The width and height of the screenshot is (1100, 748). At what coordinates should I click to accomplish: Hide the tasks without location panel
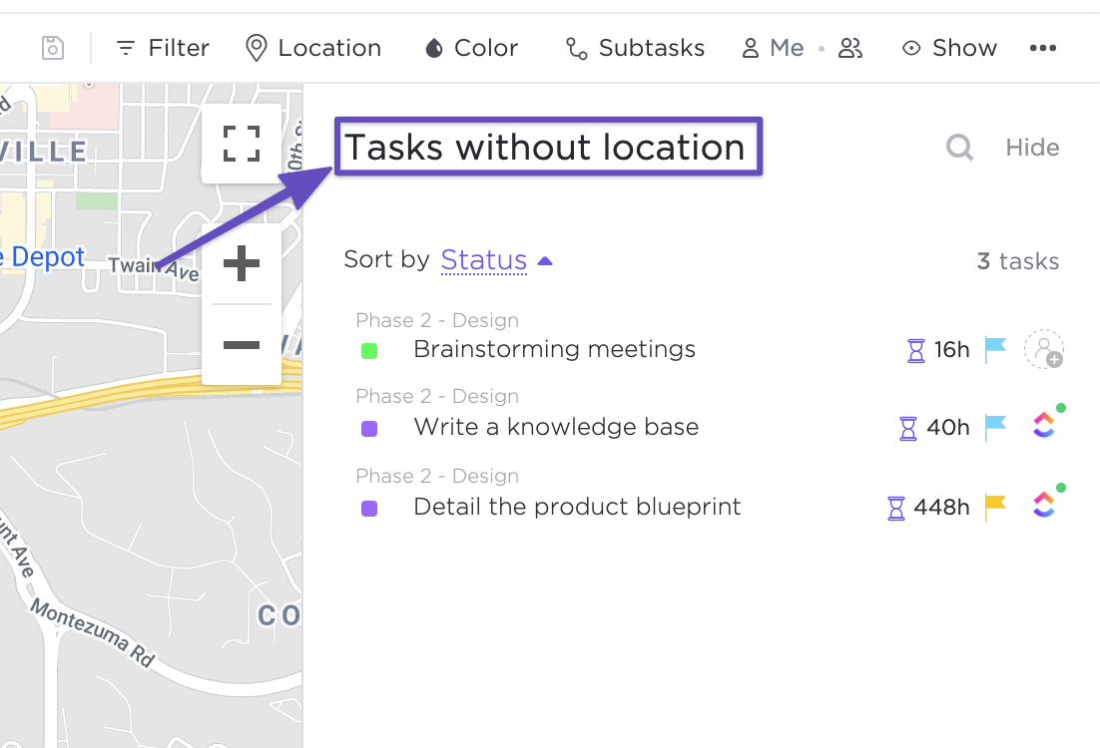(x=1032, y=148)
